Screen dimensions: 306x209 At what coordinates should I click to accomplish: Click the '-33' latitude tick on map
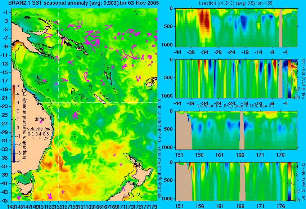[4, 150]
